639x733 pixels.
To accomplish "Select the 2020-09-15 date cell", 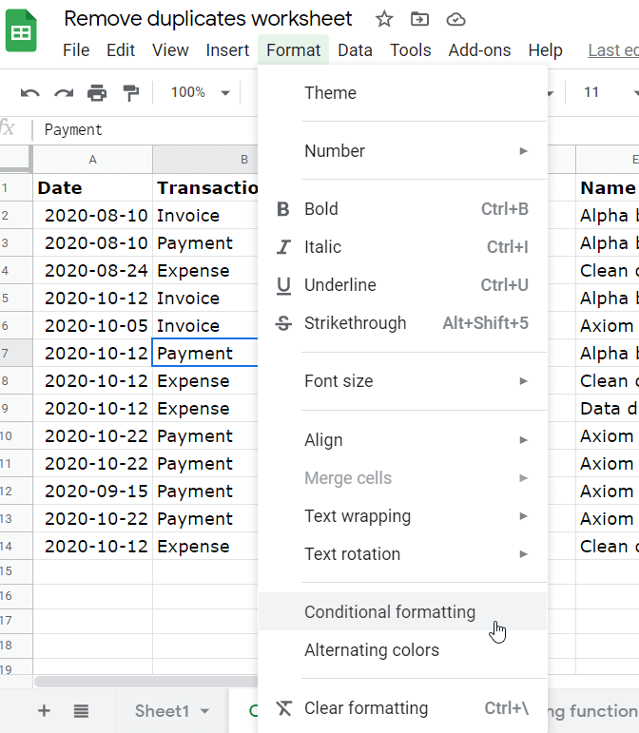I will [92, 491].
